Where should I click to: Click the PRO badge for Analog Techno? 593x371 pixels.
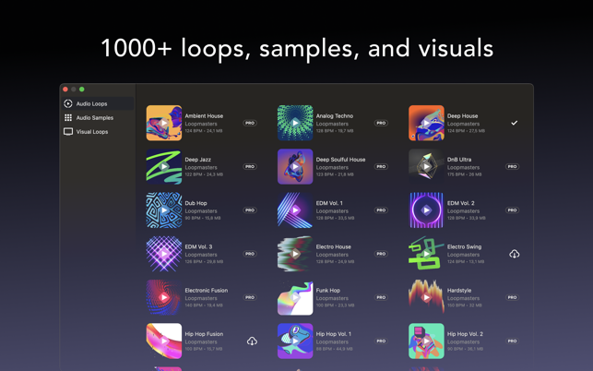(x=381, y=123)
